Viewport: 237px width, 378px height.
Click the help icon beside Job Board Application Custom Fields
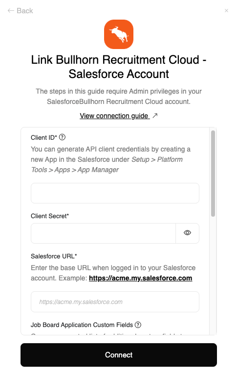tap(138, 325)
